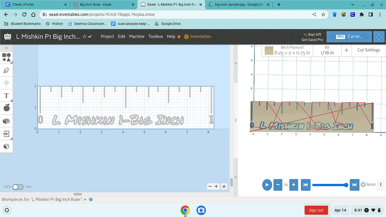
Task: Open the Bit size 1/16 in selector
Action: [327, 50]
